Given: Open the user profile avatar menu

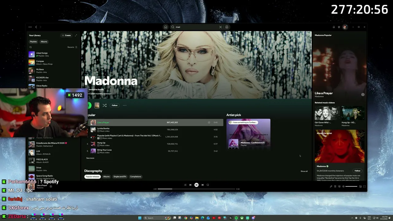Looking at the screenshot, I should pyautogui.click(x=345, y=27).
